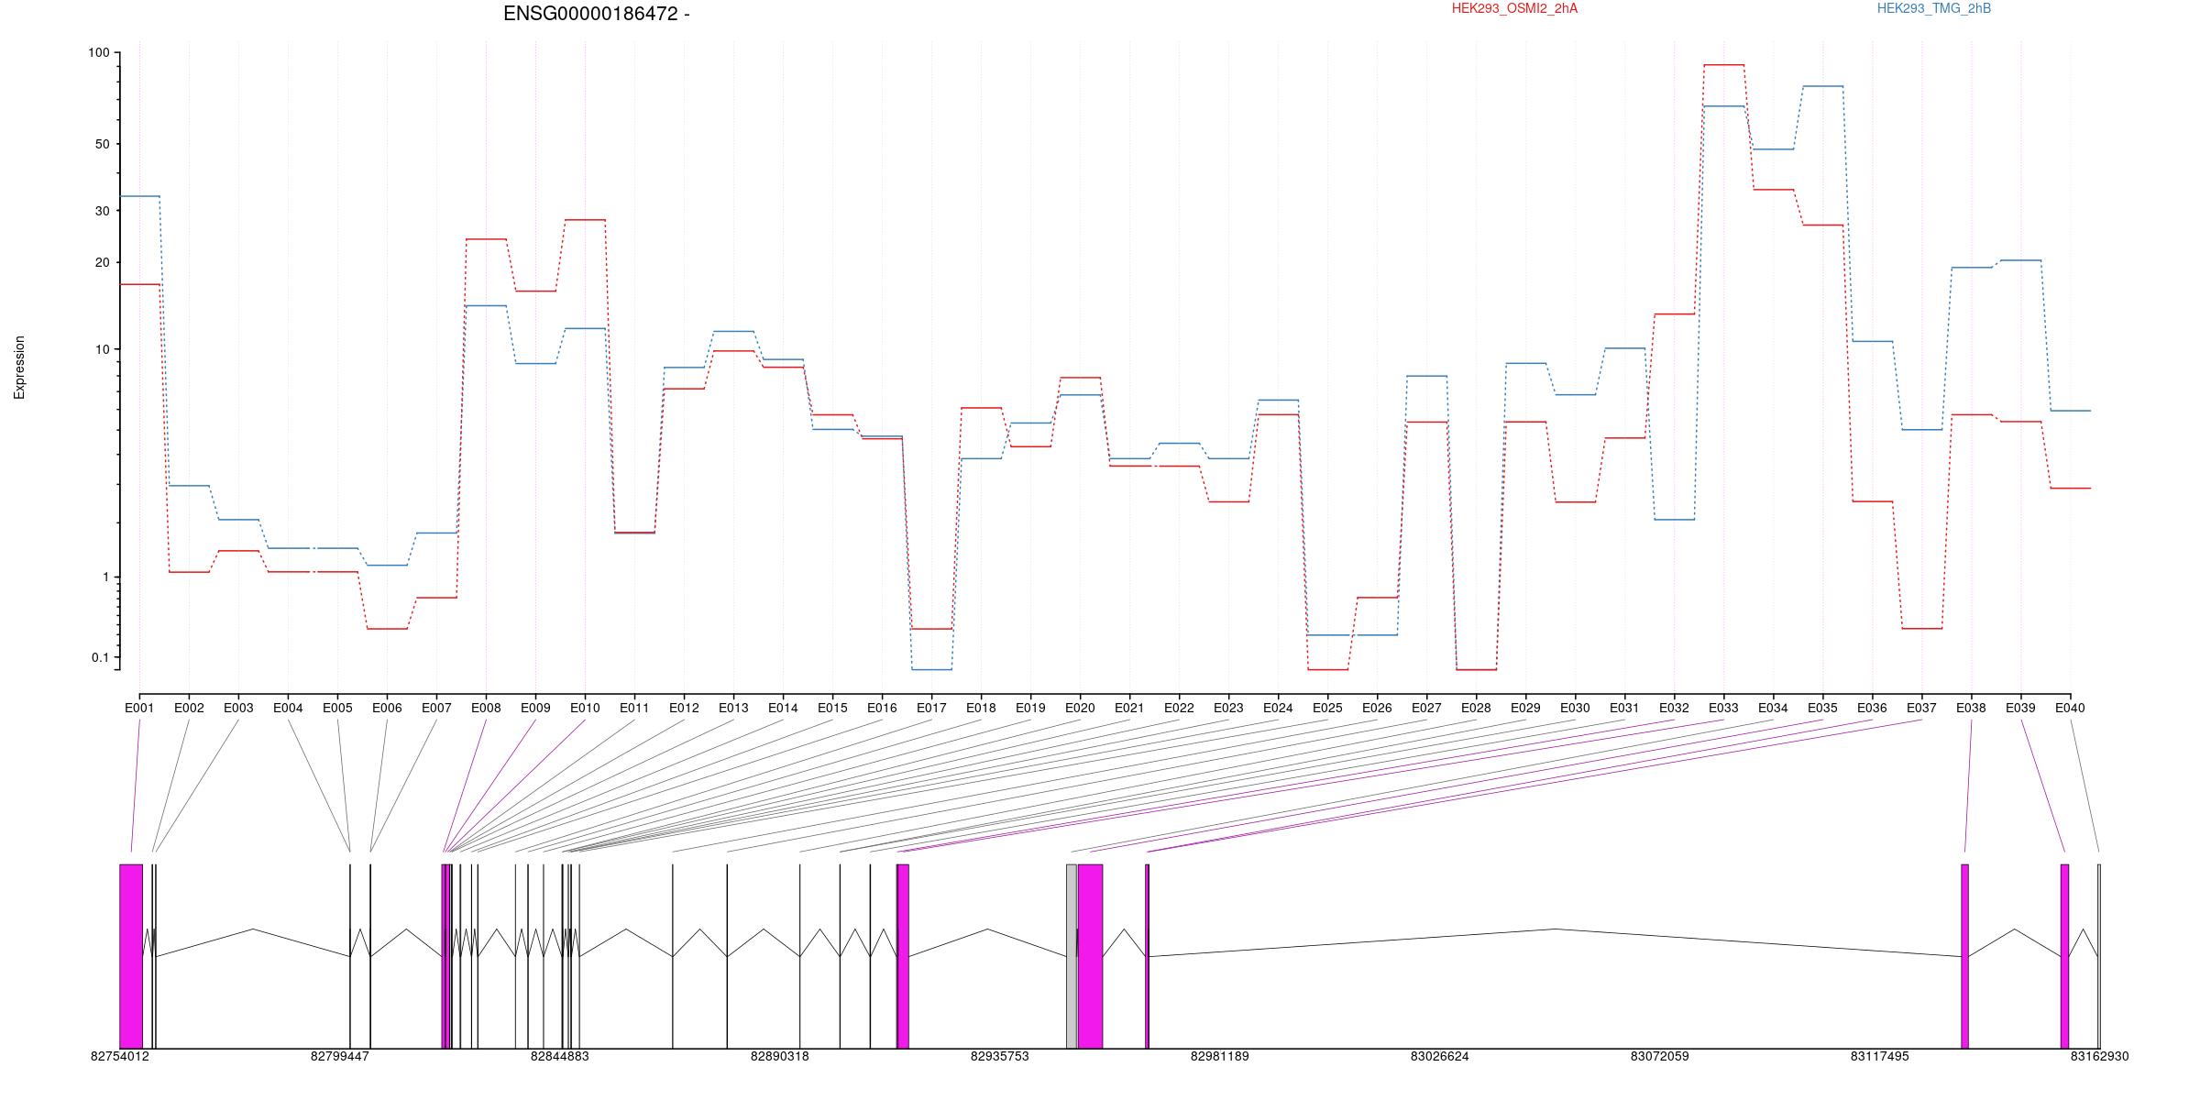Click exon label E006
2200x1100 pixels.
tap(387, 708)
